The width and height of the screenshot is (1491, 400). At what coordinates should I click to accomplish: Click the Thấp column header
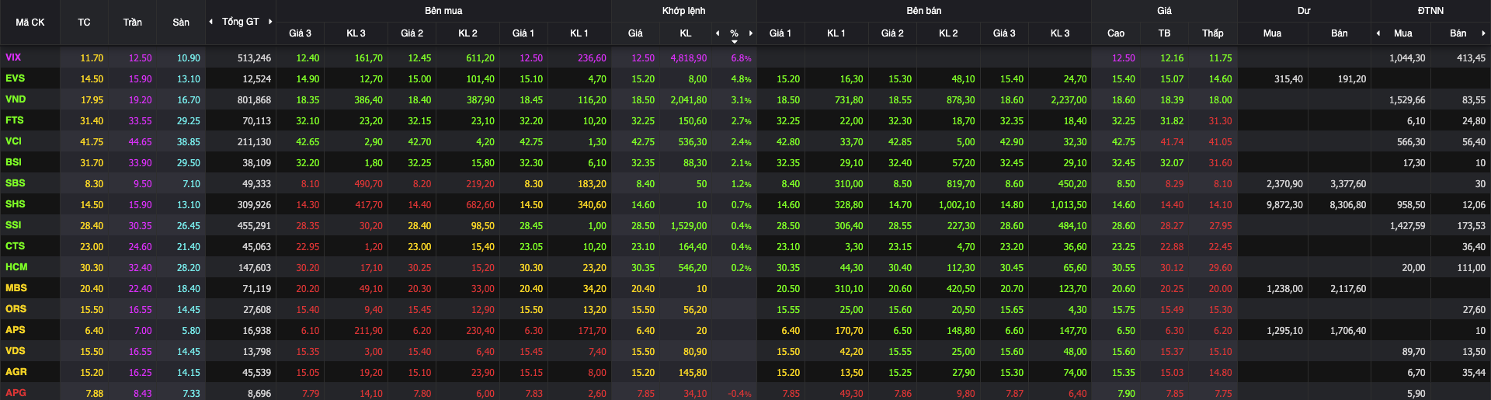click(x=1213, y=33)
